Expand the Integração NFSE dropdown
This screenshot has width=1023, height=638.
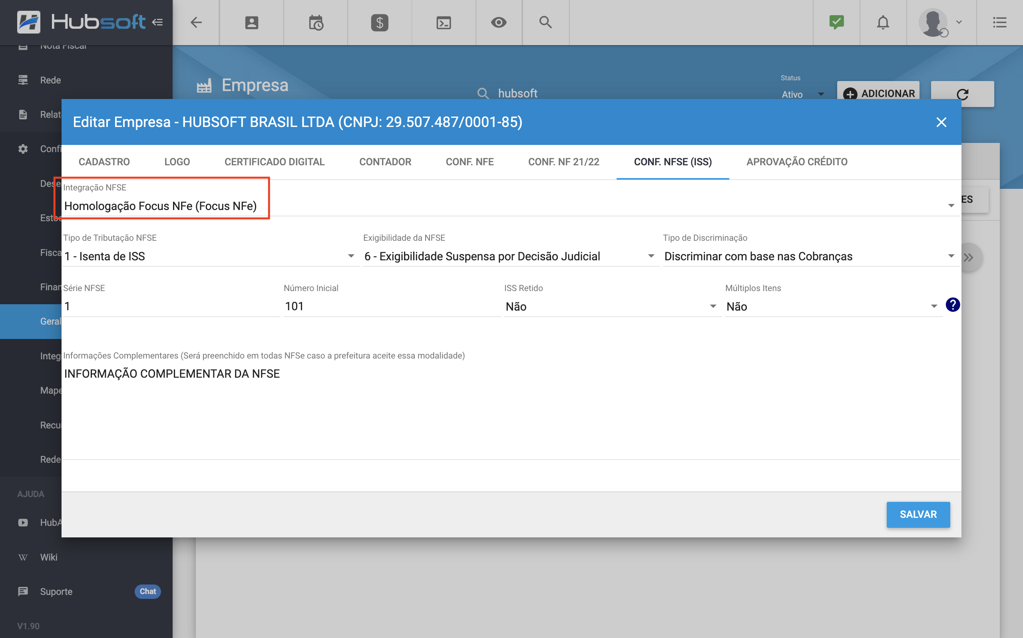(x=950, y=206)
